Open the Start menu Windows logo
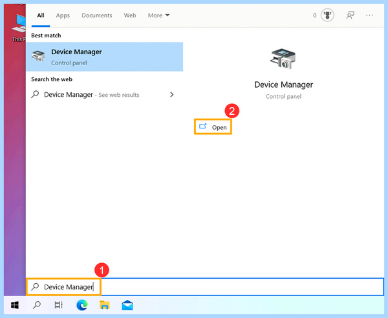388x318 pixels. [15, 305]
